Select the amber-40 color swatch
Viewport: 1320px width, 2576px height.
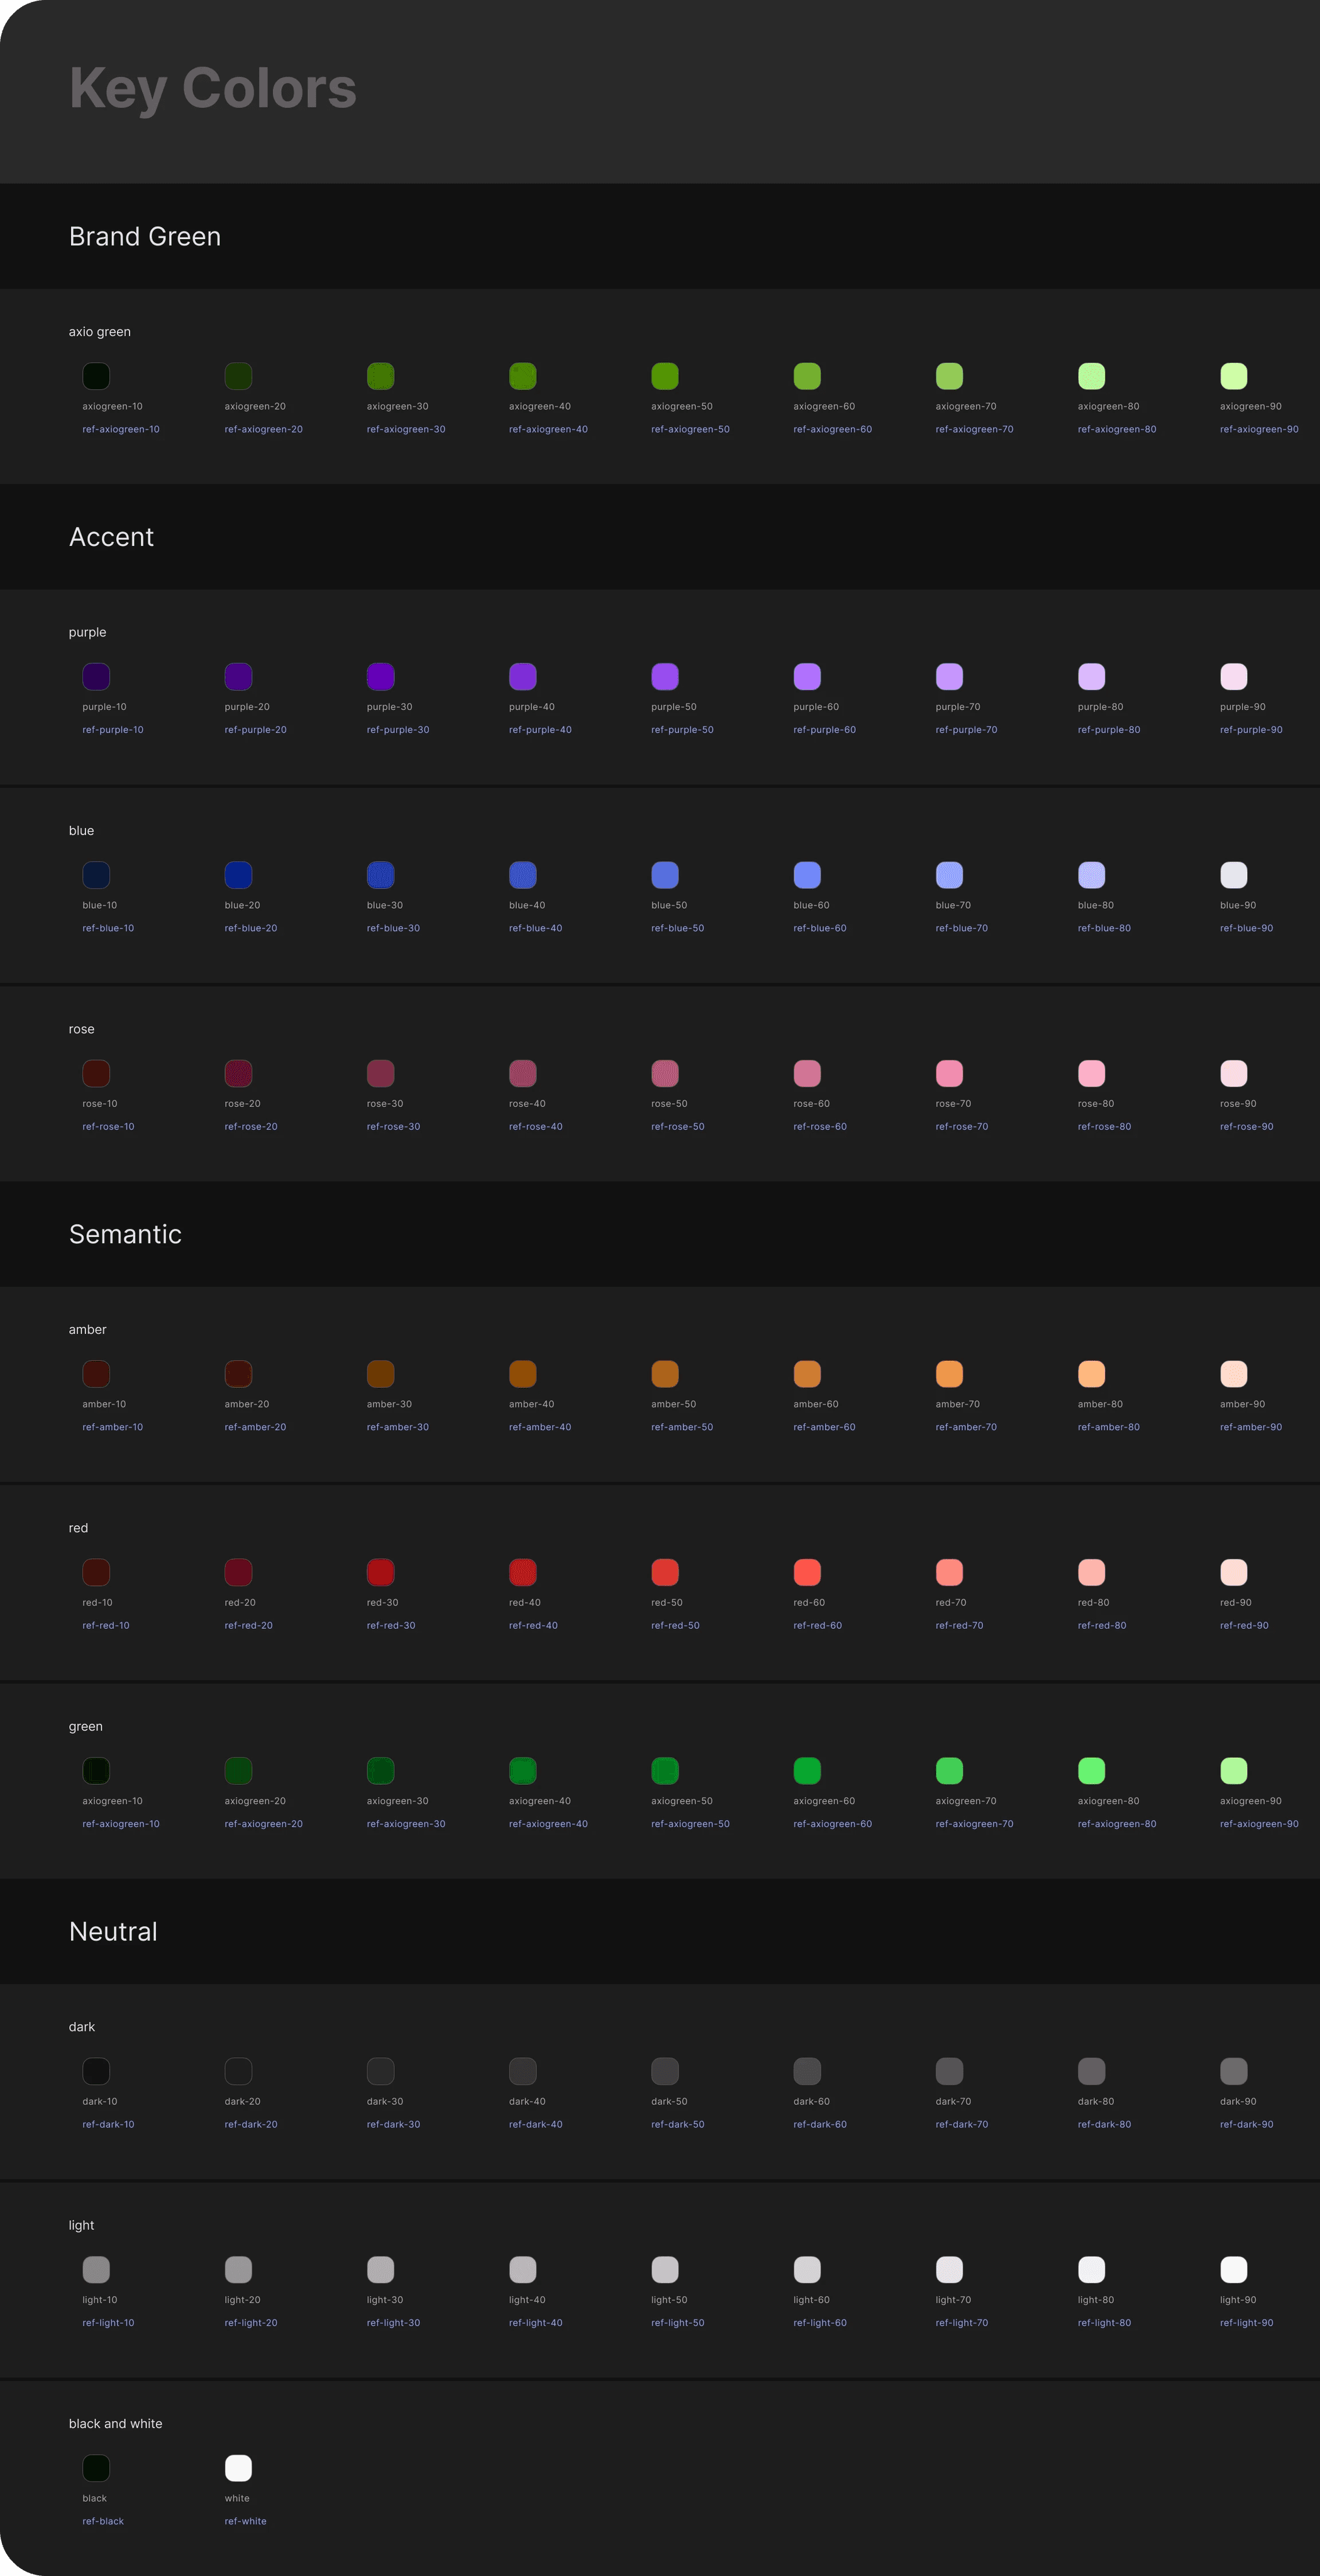[x=522, y=1374]
